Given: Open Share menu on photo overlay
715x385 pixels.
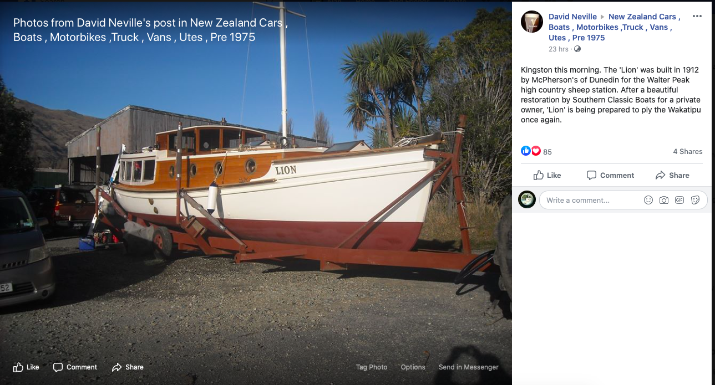Looking at the screenshot, I should (128, 367).
